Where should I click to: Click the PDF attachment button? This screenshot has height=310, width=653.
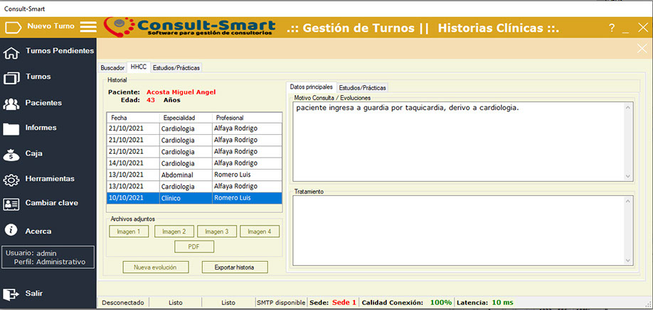coord(193,247)
